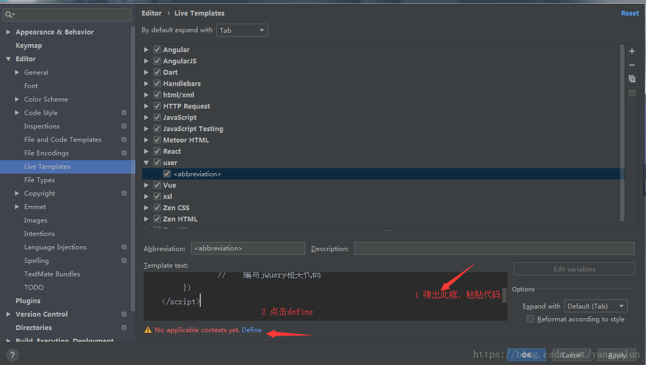Click project-level icon beside File and Code Templates
The width and height of the screenshot is (646, 365).
[124, 140]
